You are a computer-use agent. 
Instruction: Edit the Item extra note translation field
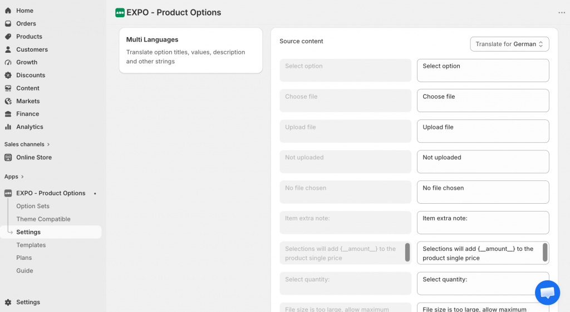[483, 223]
